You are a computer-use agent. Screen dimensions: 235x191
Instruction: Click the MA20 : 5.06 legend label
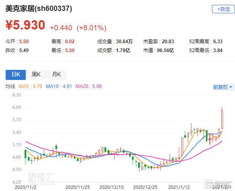[x=88, y=86]
